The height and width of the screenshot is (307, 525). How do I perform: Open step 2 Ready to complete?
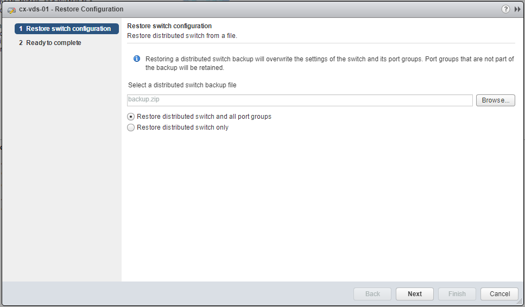(53, 43)
